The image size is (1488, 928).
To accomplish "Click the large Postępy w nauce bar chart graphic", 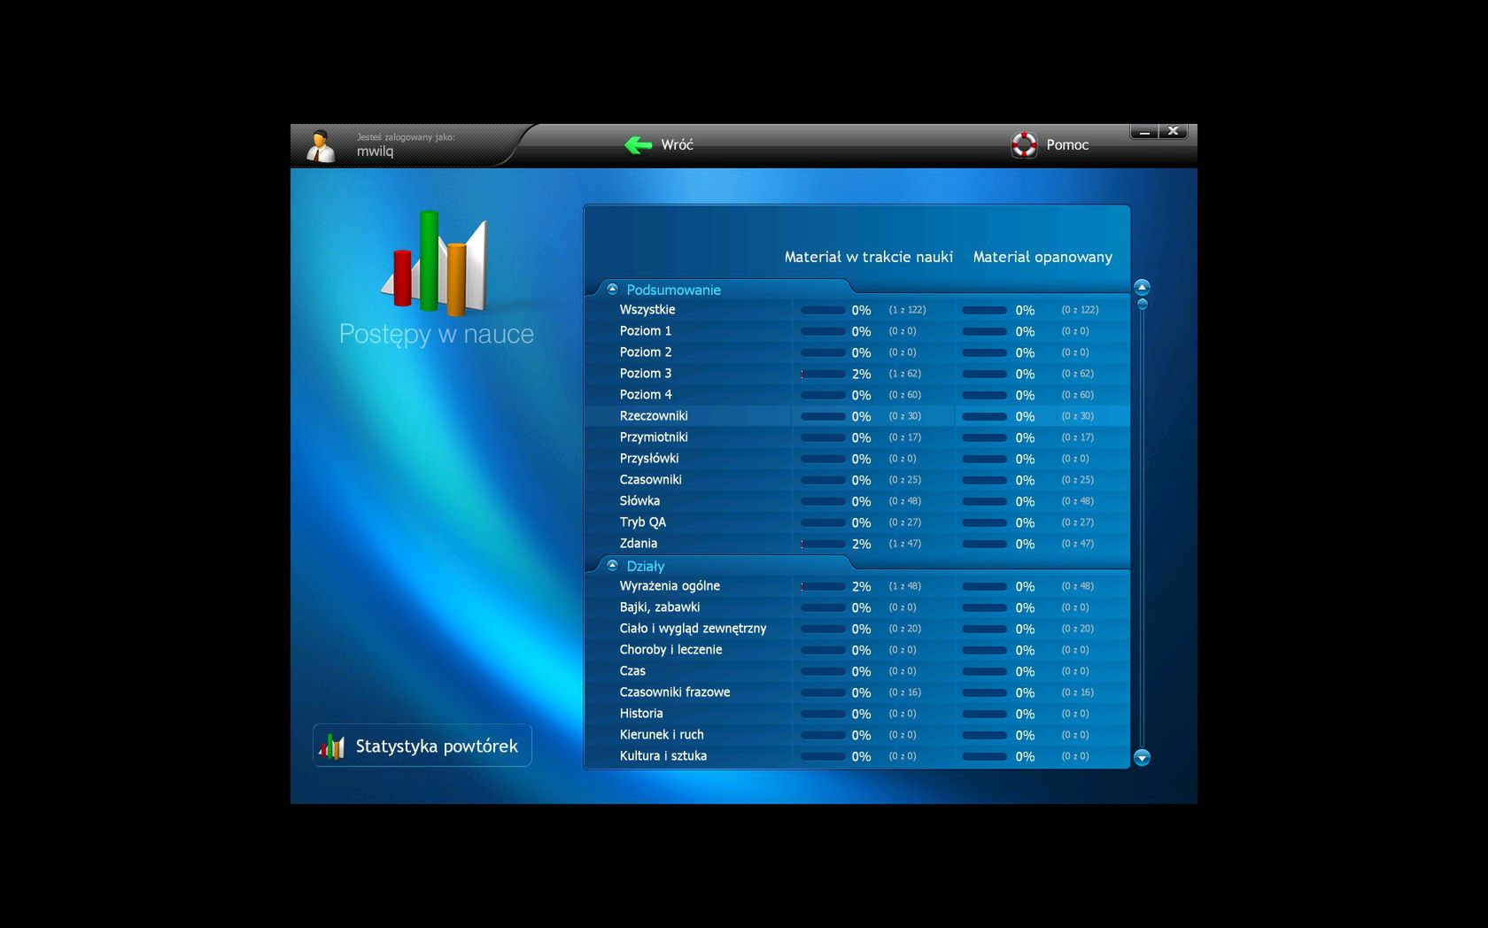I will (435, 263).
